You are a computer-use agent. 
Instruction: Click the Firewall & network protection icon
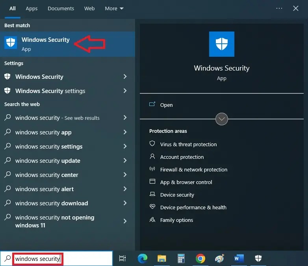click(152, 169)
